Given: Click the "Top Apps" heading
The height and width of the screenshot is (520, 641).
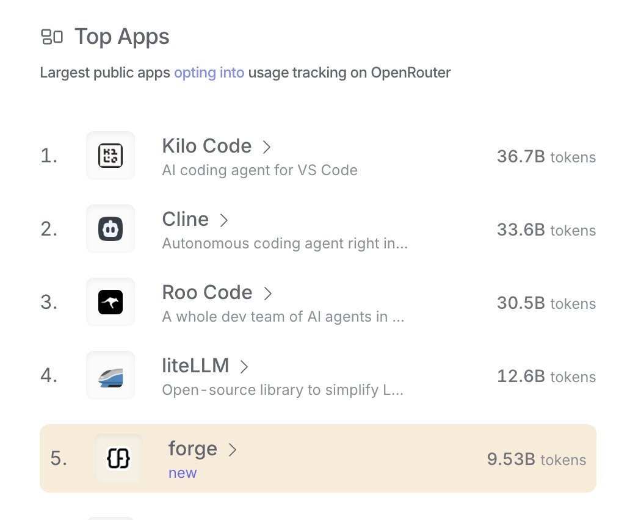Looking at the screenshot, I should coord(122,37).
